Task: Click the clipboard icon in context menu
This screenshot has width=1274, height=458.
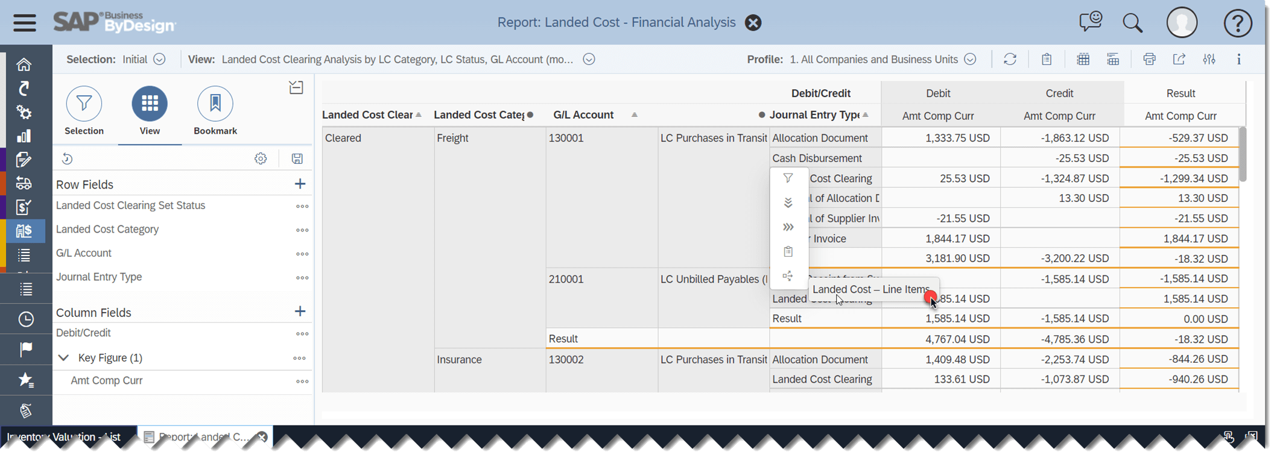Action: (788, 251)
